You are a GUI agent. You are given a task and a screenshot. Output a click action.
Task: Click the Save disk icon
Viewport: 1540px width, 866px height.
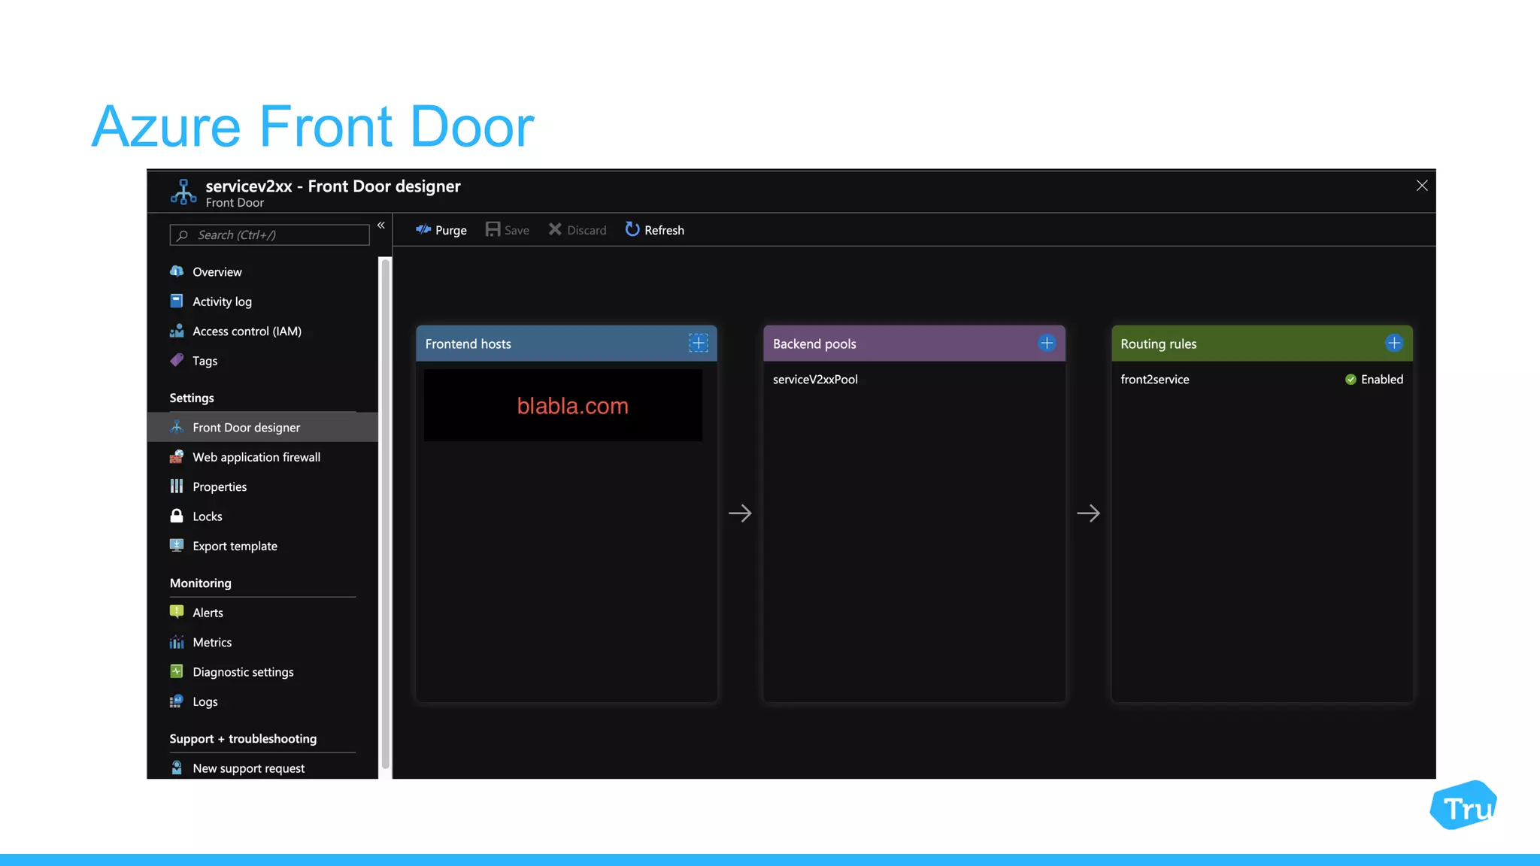pos(493,229)
